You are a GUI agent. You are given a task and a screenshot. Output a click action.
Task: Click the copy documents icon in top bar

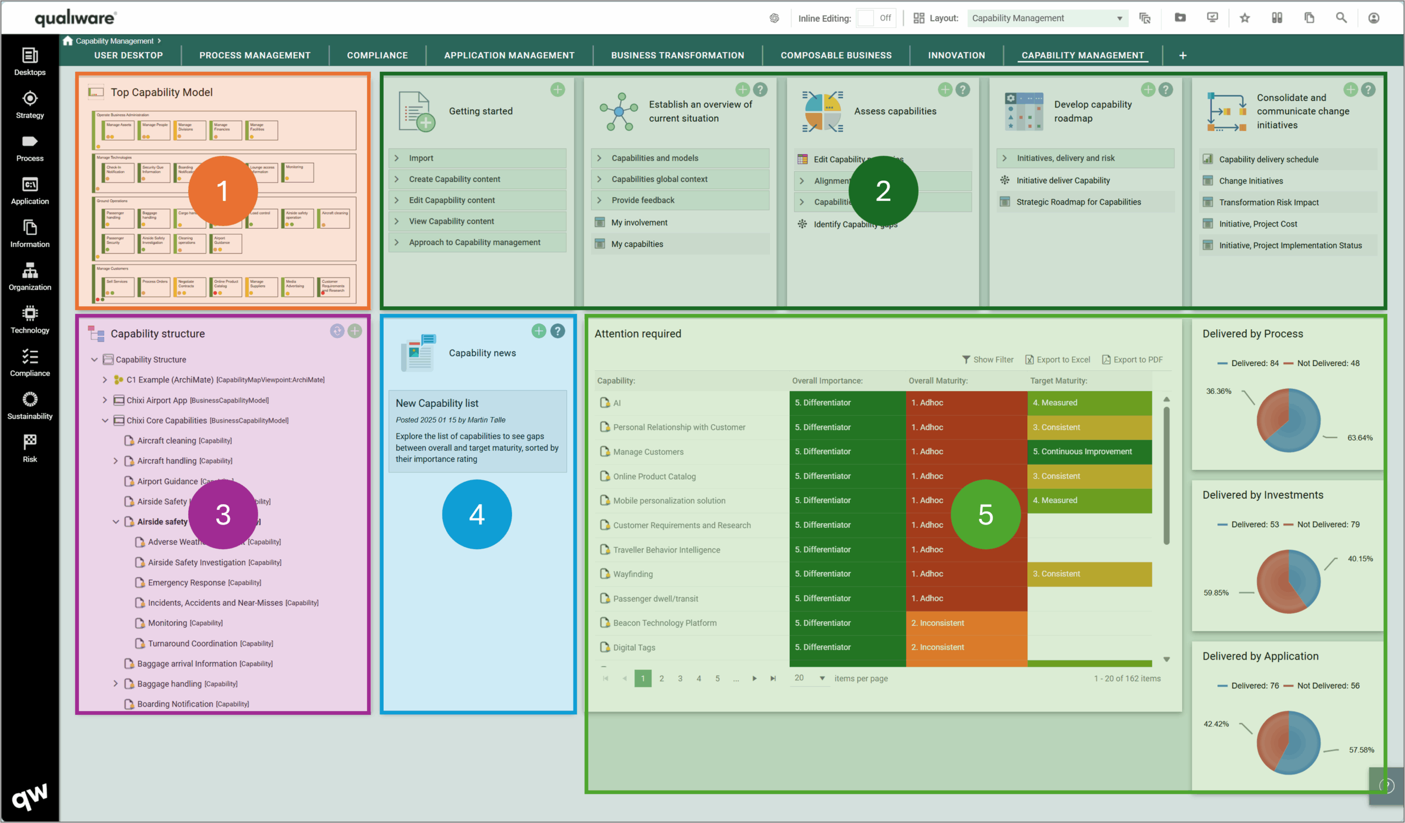pos(1309,18)
